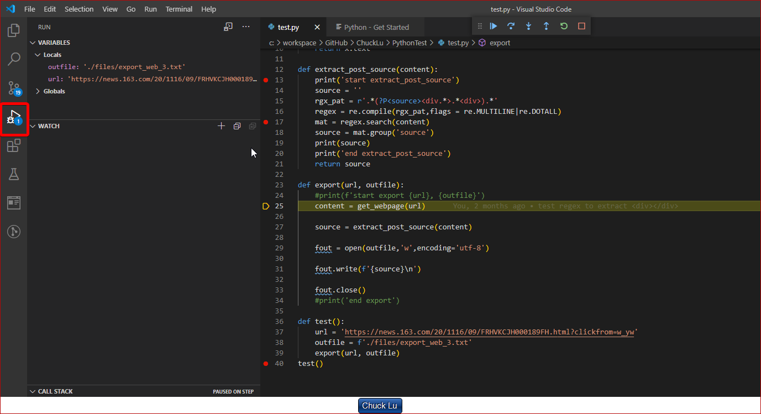Image resolution: width=761 pixels, height=414 pixels.
Task: Grab the debug toolbar drag handle
Action: [x=480, y=26]
